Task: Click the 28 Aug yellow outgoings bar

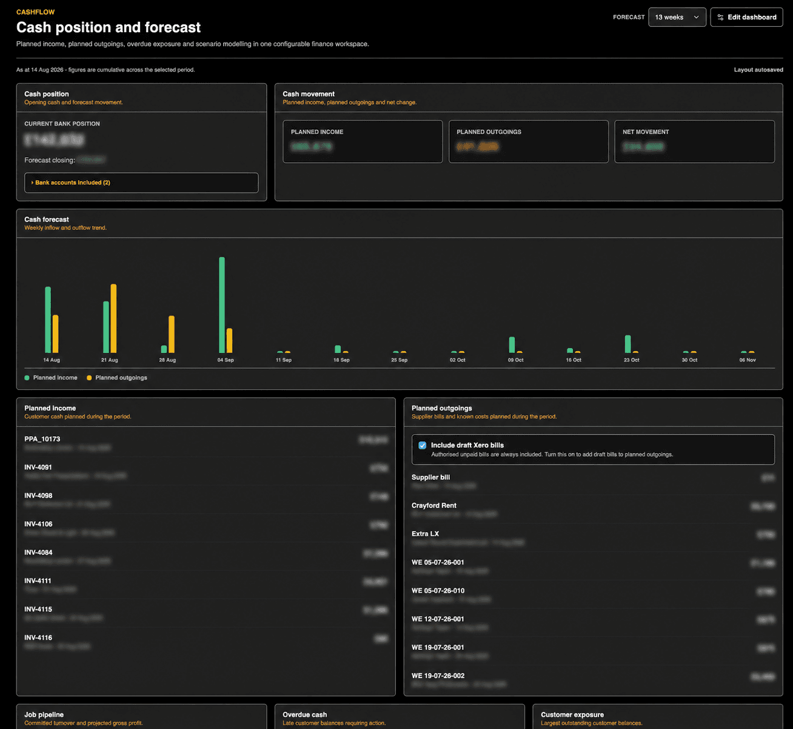Action: coord(172,334)
